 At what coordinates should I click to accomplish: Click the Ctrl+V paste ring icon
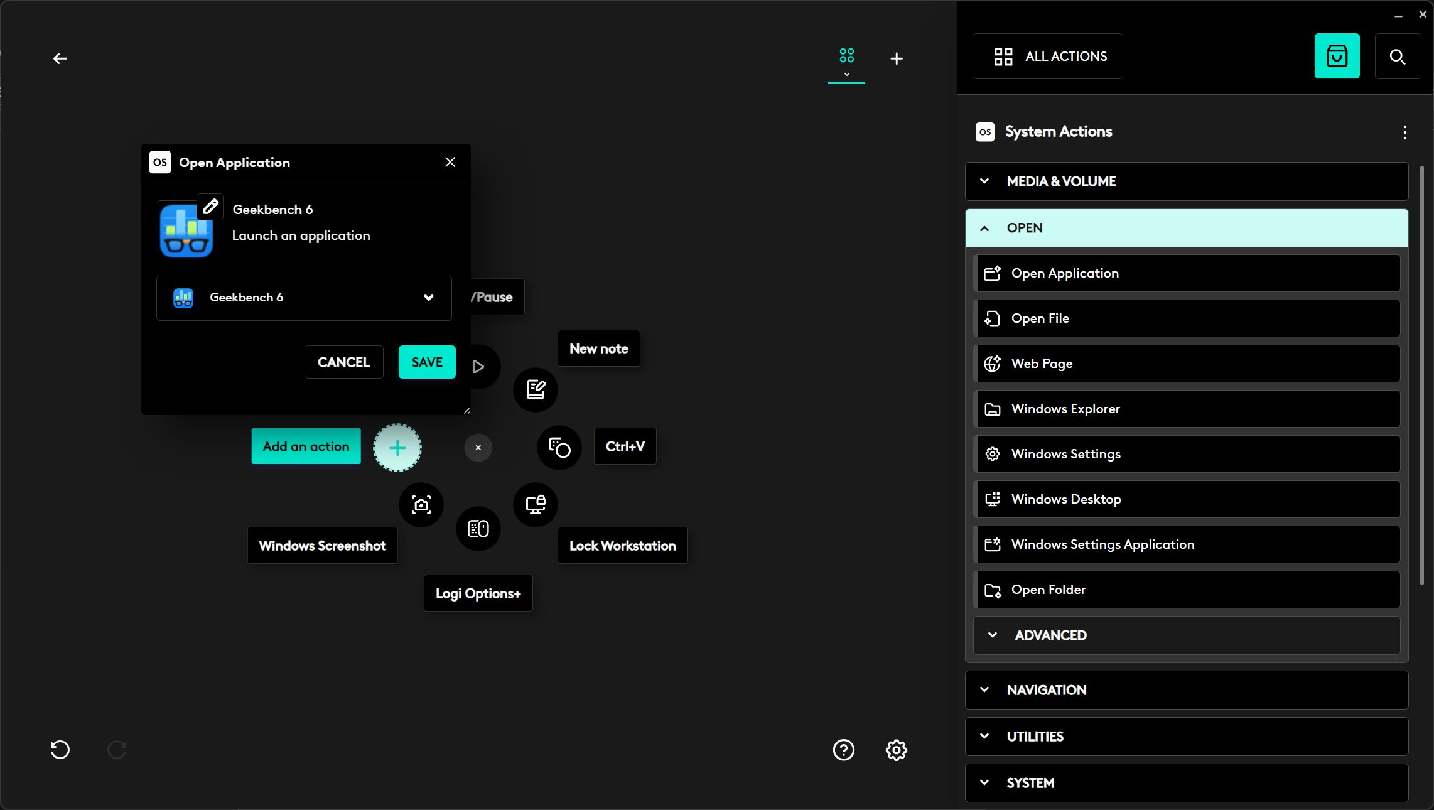coord(559,448)
